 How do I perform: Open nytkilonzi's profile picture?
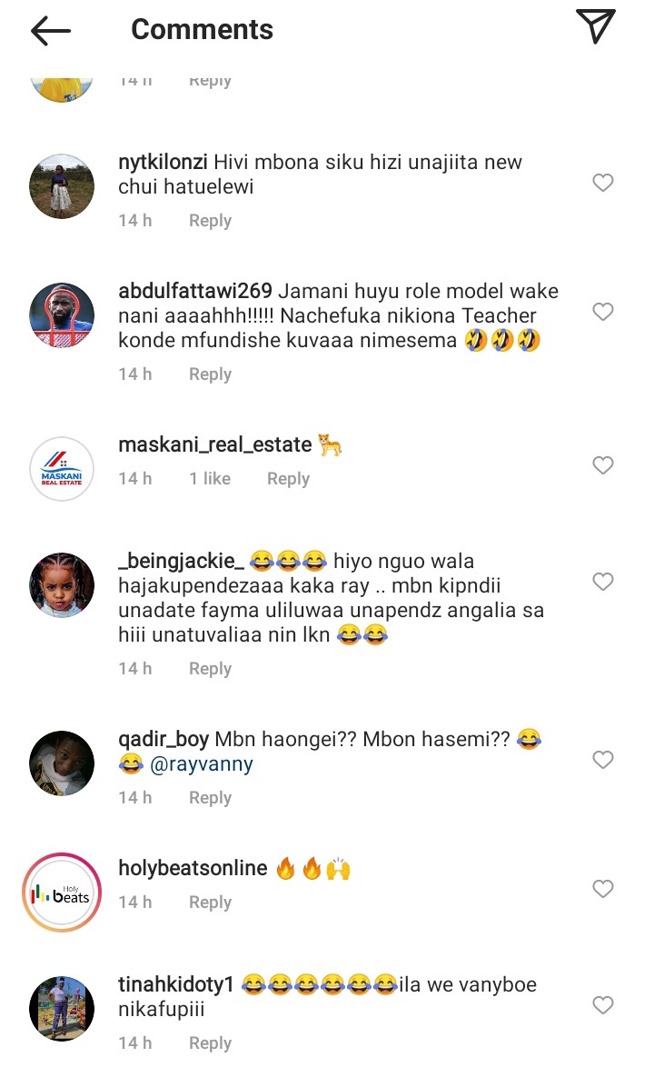62,186
